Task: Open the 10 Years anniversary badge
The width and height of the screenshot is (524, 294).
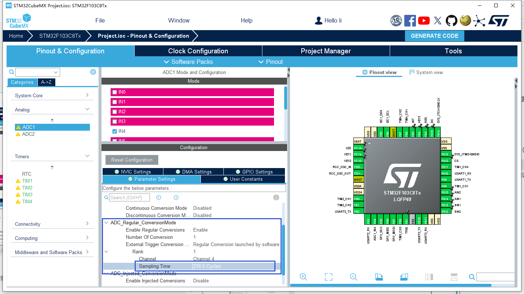Action: 396,21
